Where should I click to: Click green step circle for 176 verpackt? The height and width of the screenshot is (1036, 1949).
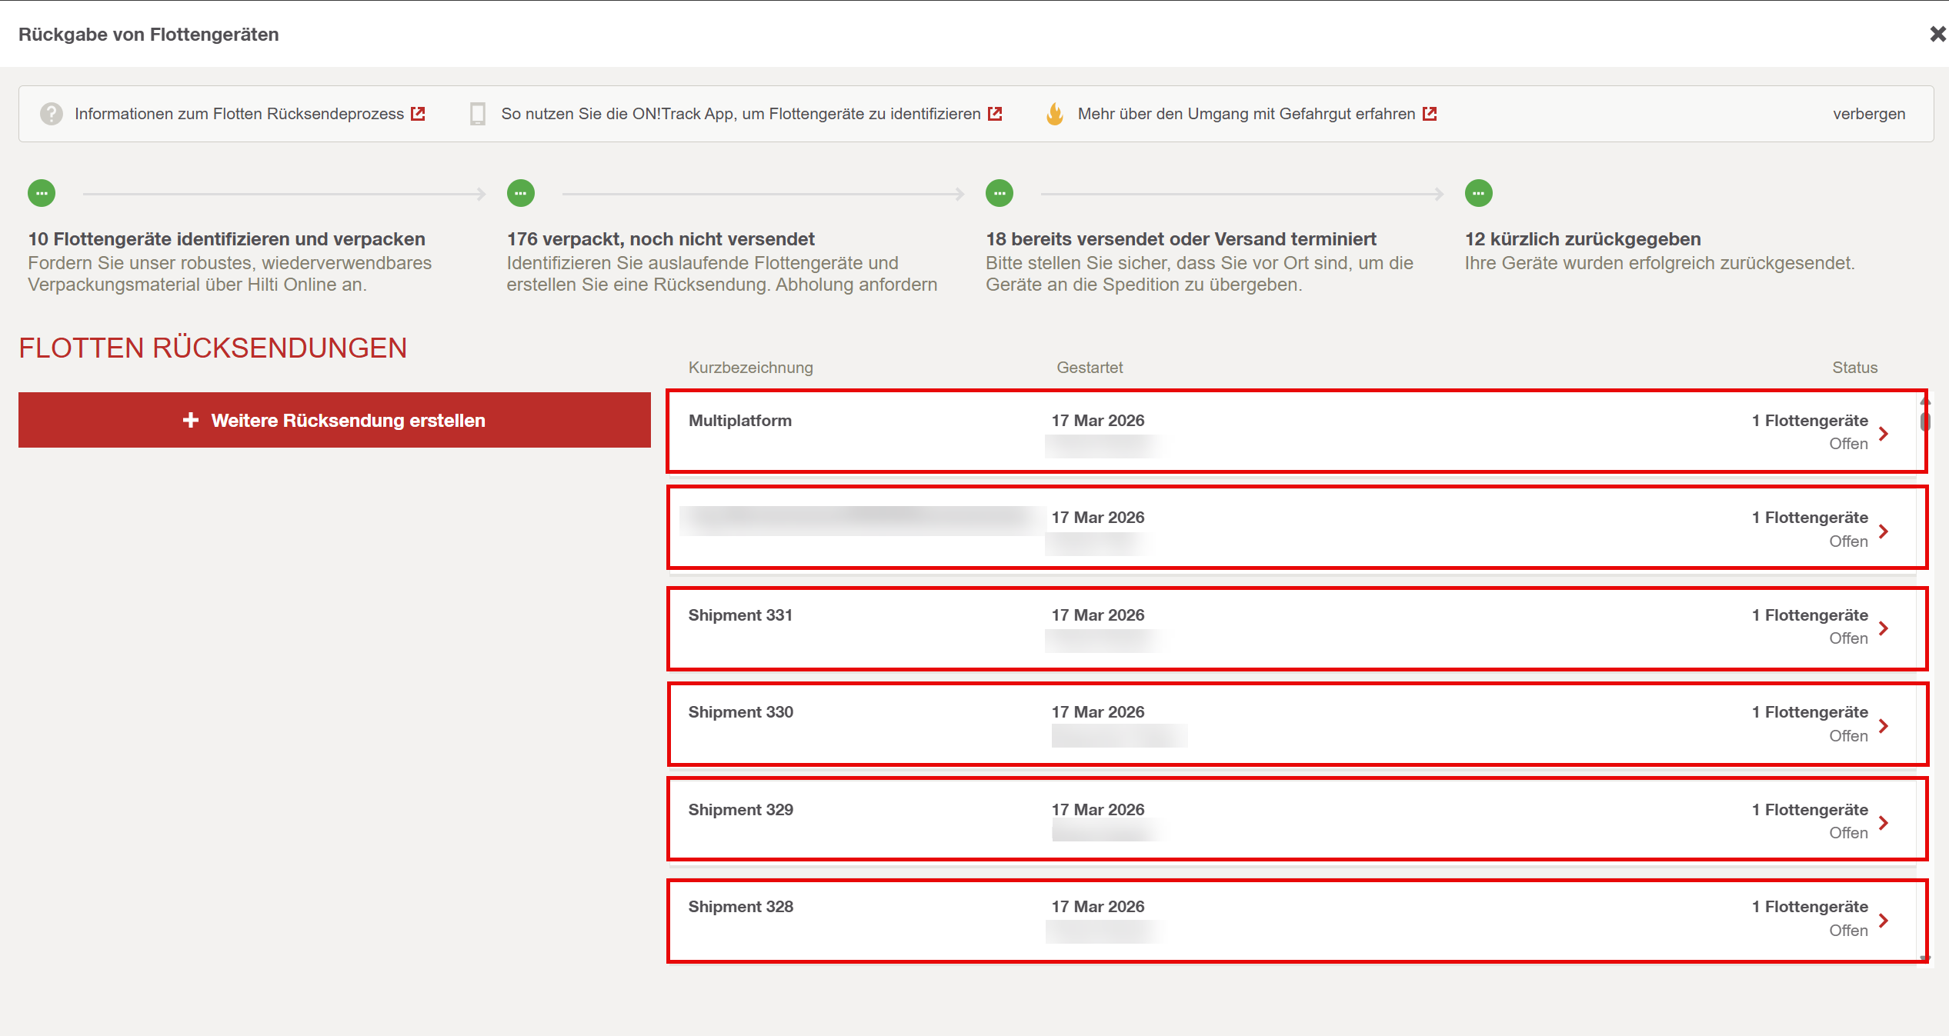click(521, 193)
